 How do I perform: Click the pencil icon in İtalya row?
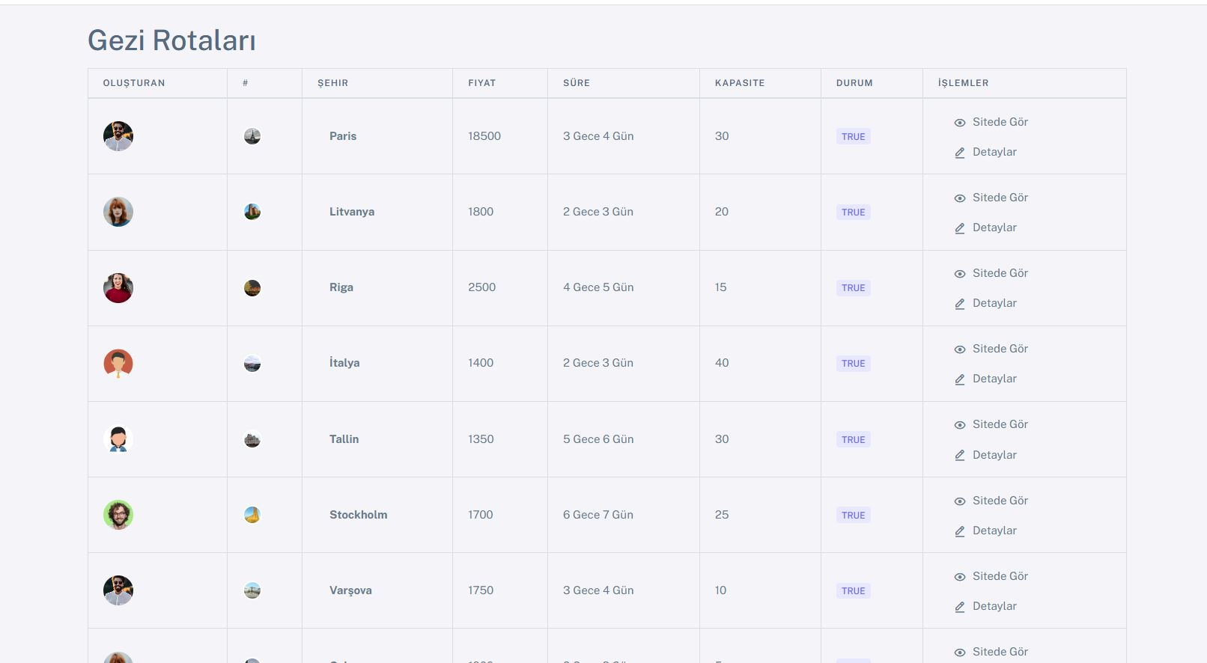click(x=959, y=379)
